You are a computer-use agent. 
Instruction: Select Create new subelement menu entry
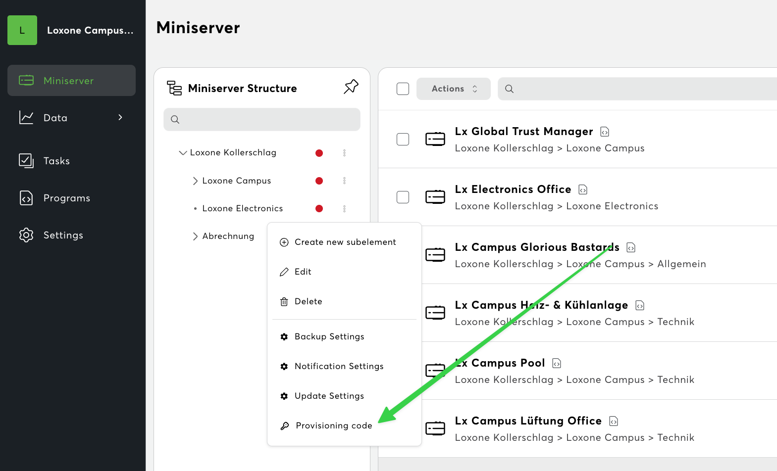(x=345, y=242)
